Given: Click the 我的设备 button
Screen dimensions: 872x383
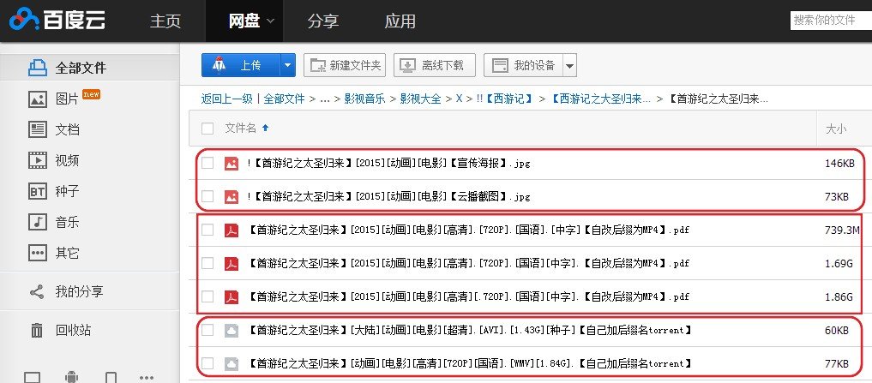Looking at the screenshot, I should coord(523,66).
